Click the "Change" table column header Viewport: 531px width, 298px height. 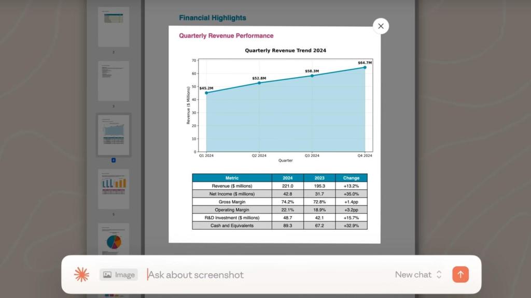click(351, 178)
